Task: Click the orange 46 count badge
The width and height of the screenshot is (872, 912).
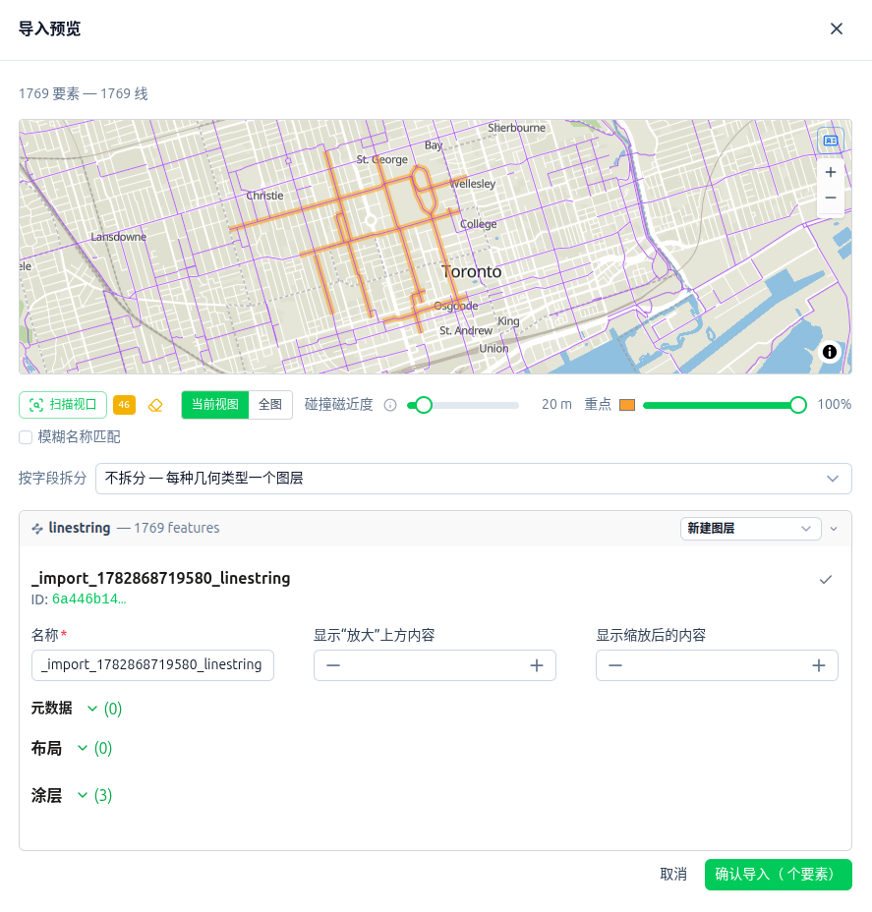Action: (124, 405)
